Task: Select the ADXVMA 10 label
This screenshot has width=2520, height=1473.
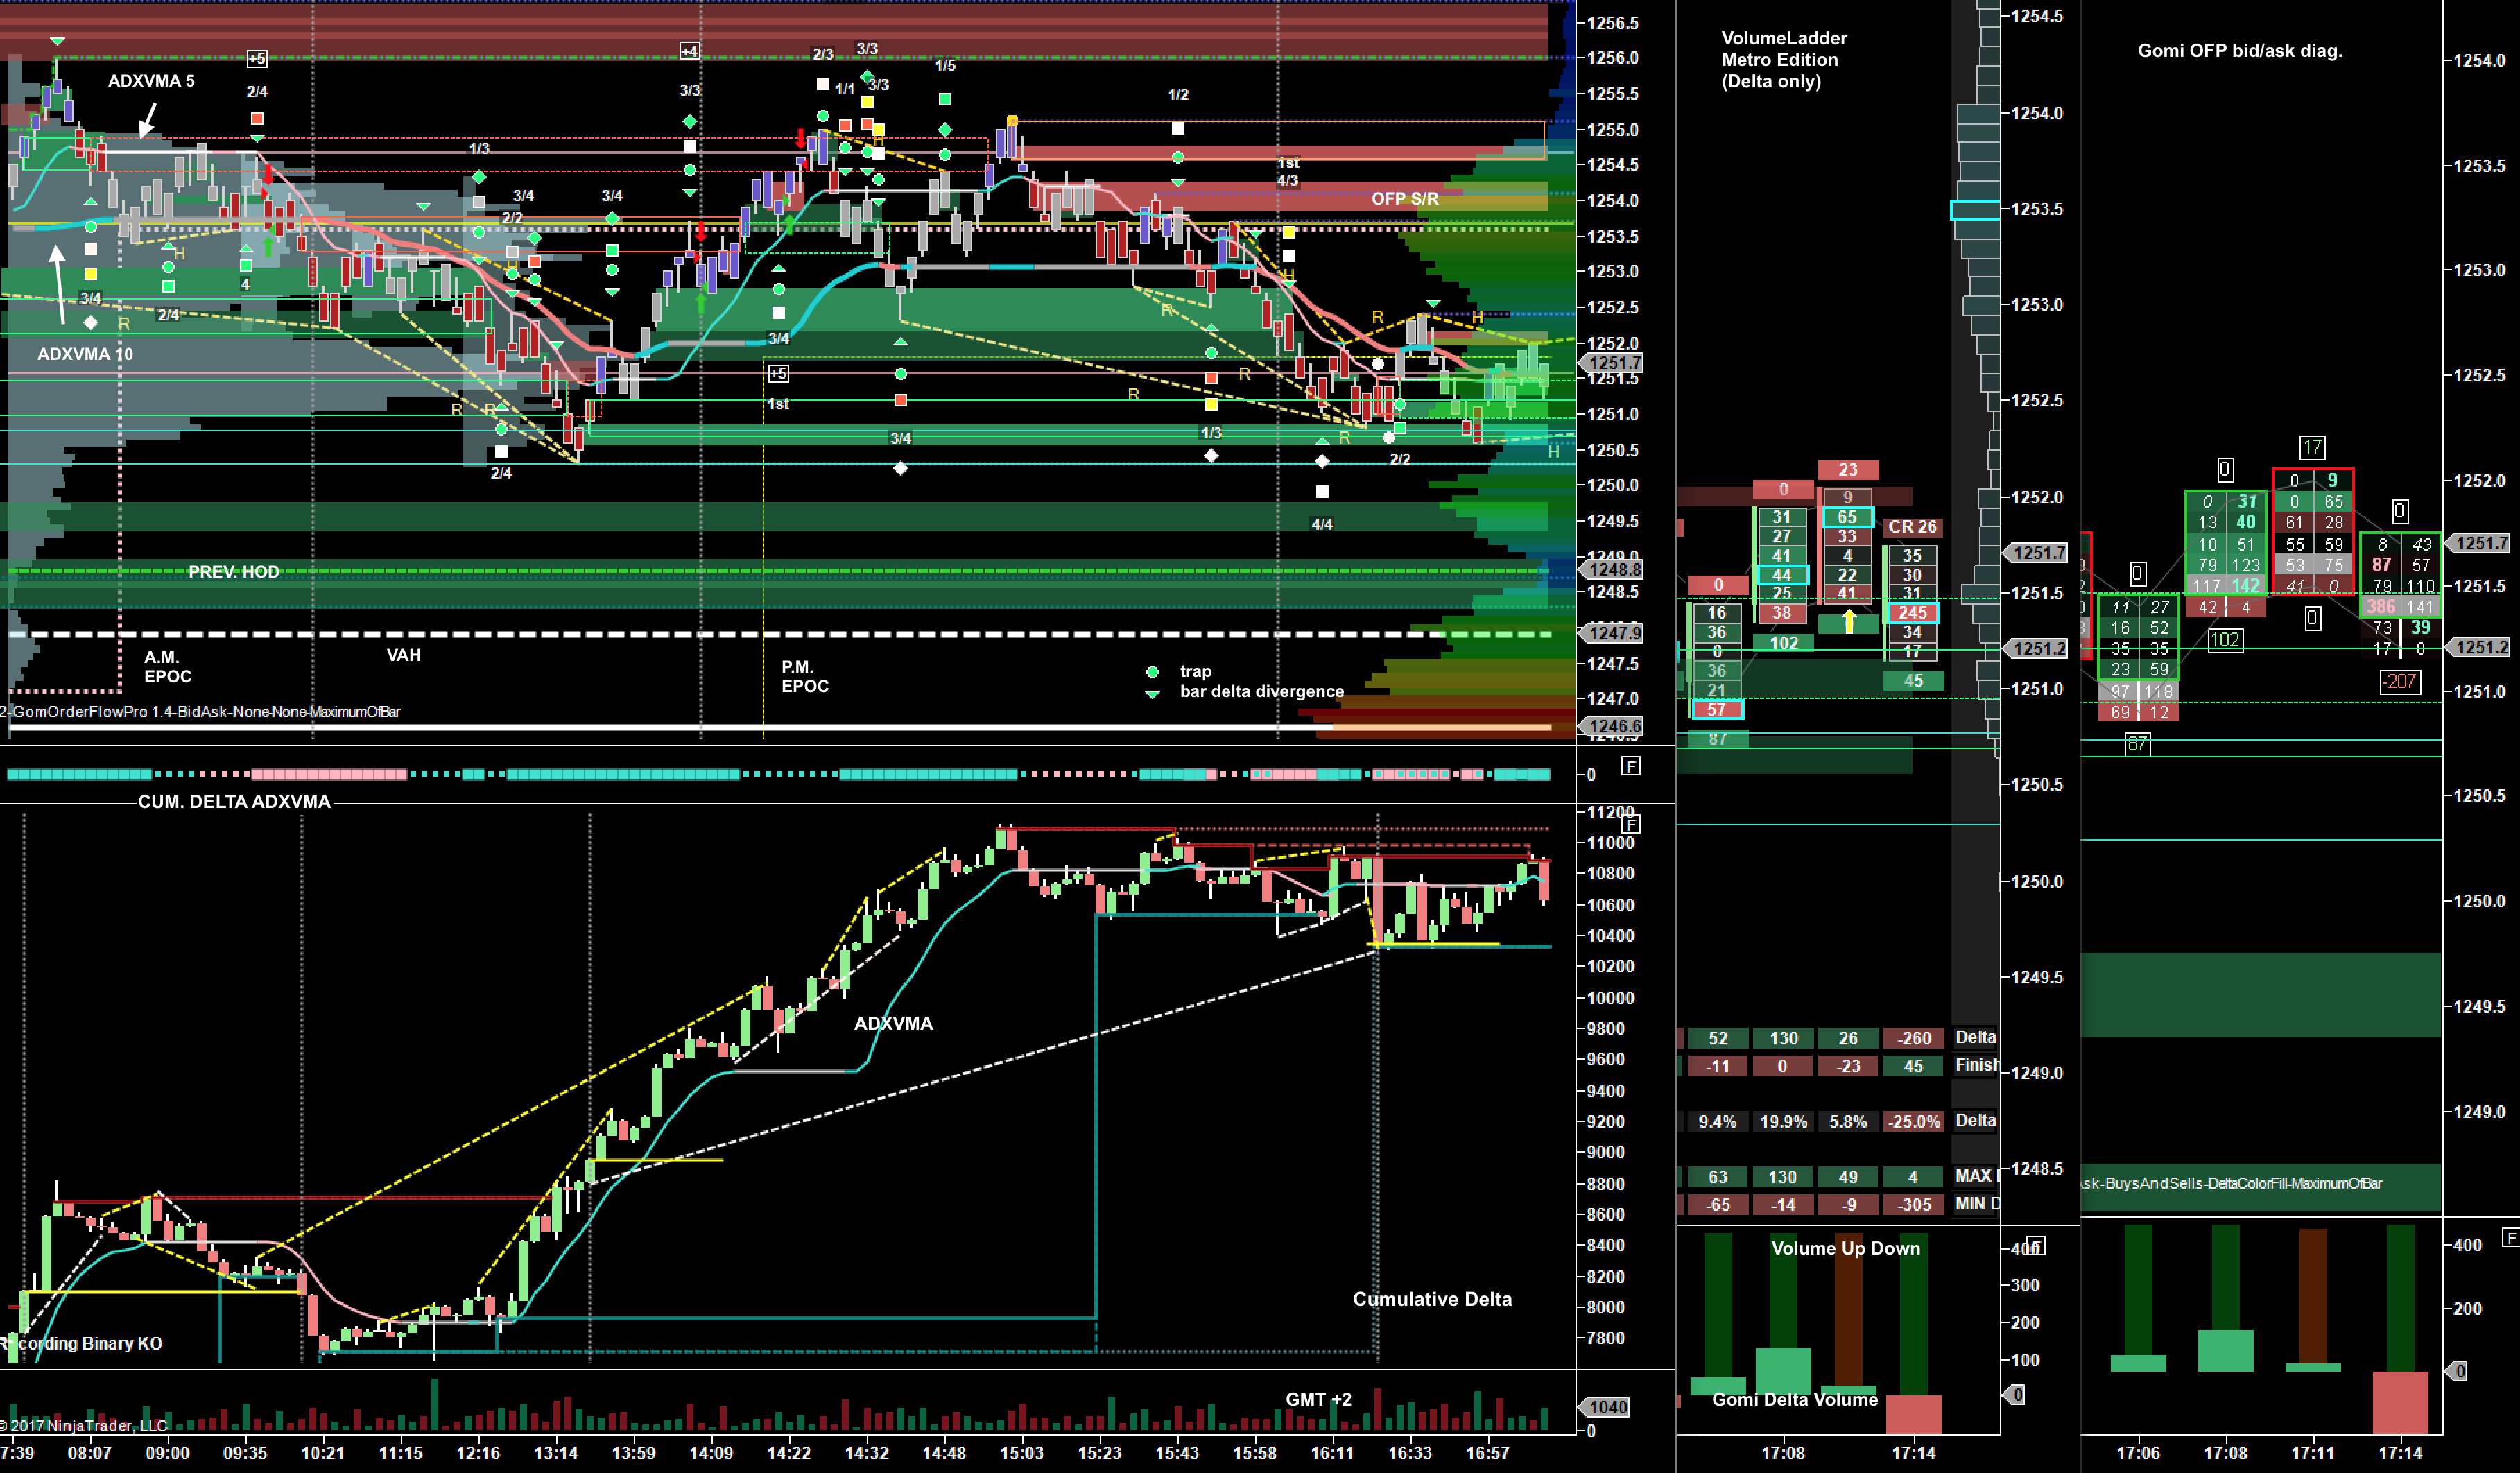Action: click(x=85, y=354)
